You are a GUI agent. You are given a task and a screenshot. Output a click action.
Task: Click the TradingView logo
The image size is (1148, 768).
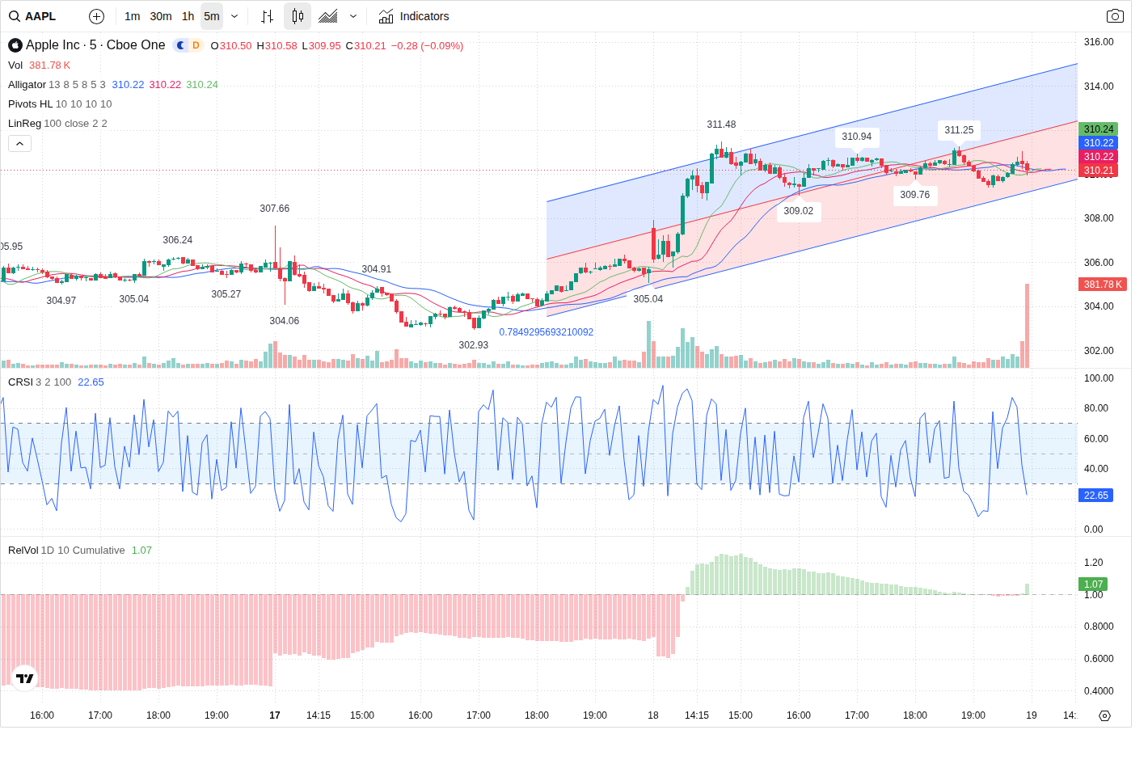[25, 678]
